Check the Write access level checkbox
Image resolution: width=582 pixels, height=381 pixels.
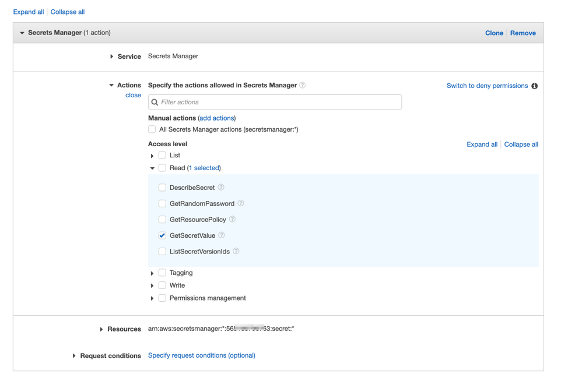[162, 285]
